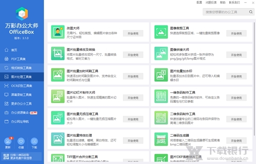Open 屏幕录制工具集 in sidebar
The height and width of the screenshot is (164, 256).
point(22,95)
